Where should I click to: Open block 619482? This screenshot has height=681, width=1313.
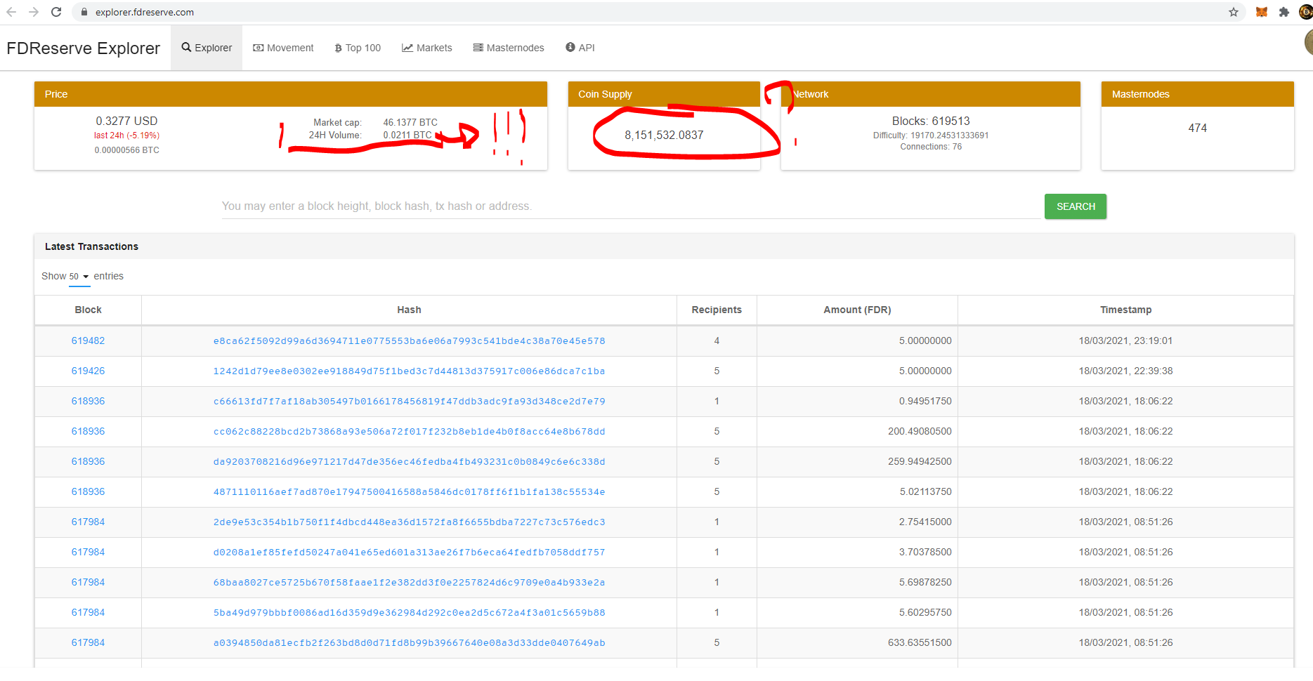(88, 340)
